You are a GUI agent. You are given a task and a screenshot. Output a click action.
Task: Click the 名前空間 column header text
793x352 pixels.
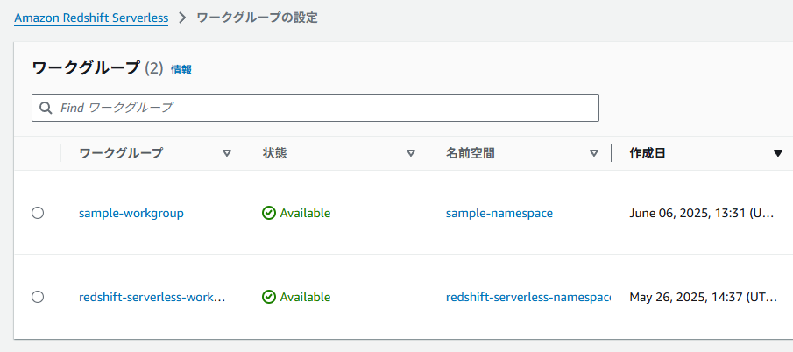(471, 153)
